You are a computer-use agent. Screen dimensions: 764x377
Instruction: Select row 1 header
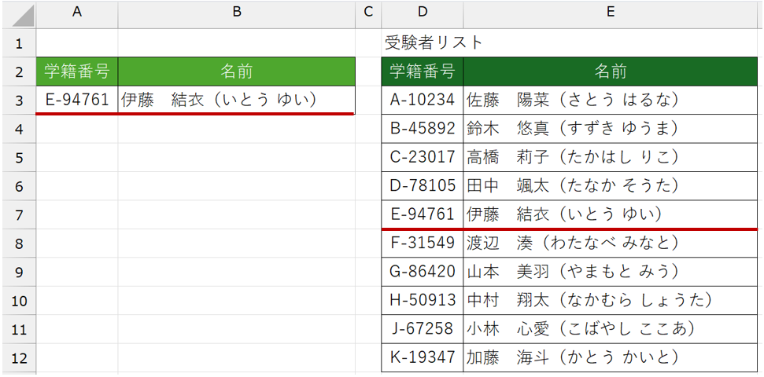point(19,43)
